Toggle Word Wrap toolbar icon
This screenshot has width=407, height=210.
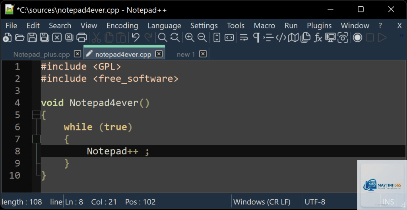[244, 38]
